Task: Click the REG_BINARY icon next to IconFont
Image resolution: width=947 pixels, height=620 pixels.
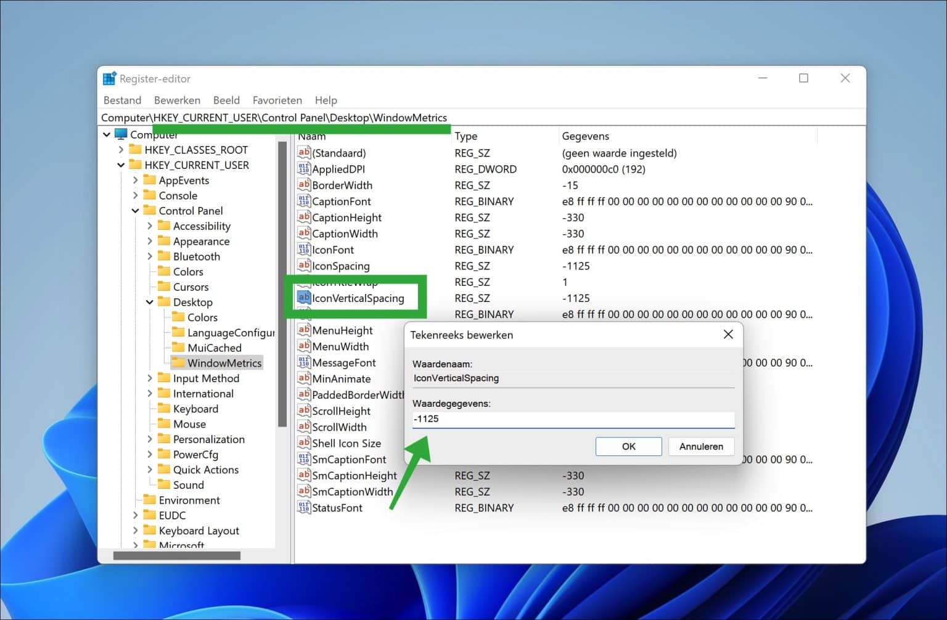Action: pos(303,250)
